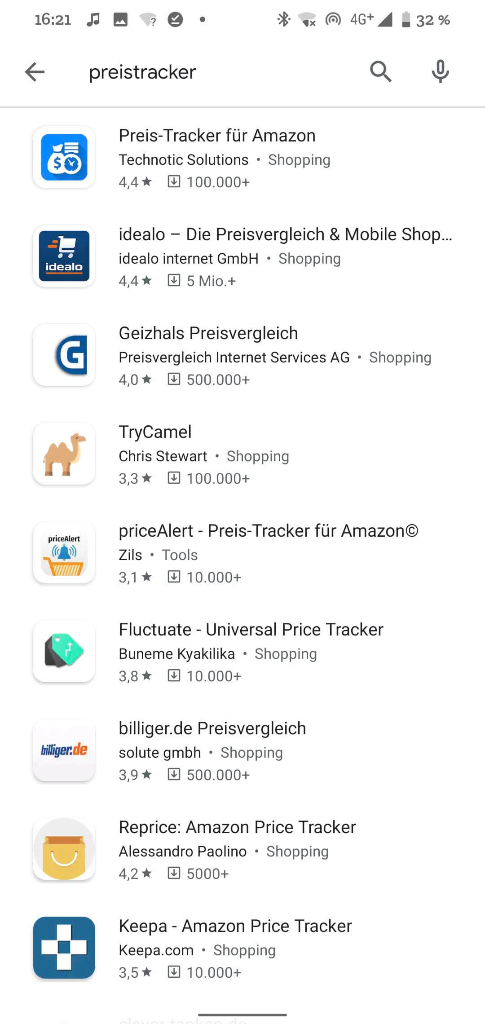Tap the battery indicator in status bar
The image size is (485, 1024).
point(406,20)
